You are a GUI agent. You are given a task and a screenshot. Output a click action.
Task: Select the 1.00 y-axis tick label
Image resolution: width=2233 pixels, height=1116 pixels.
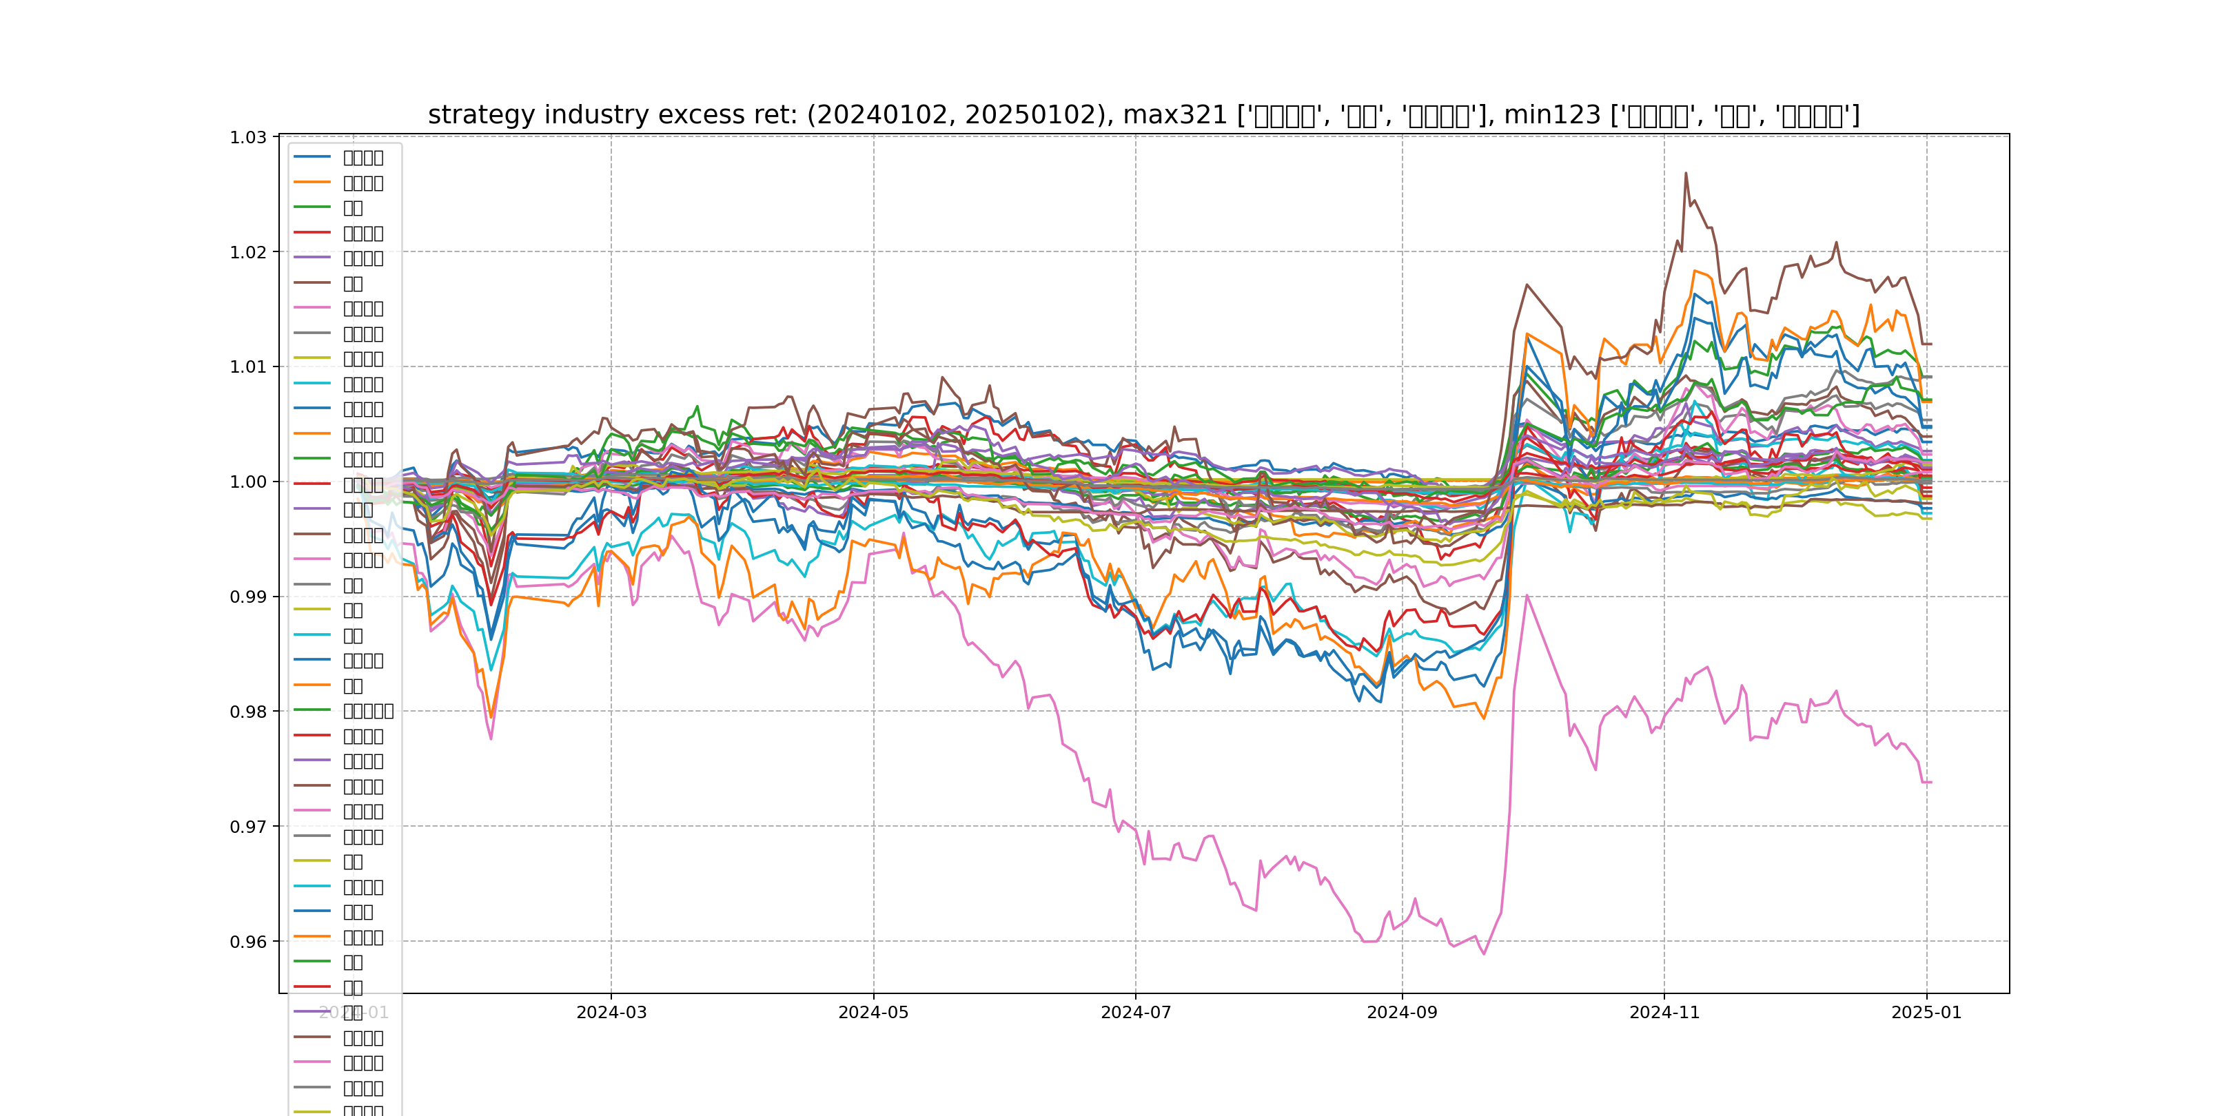pos(248,482)
